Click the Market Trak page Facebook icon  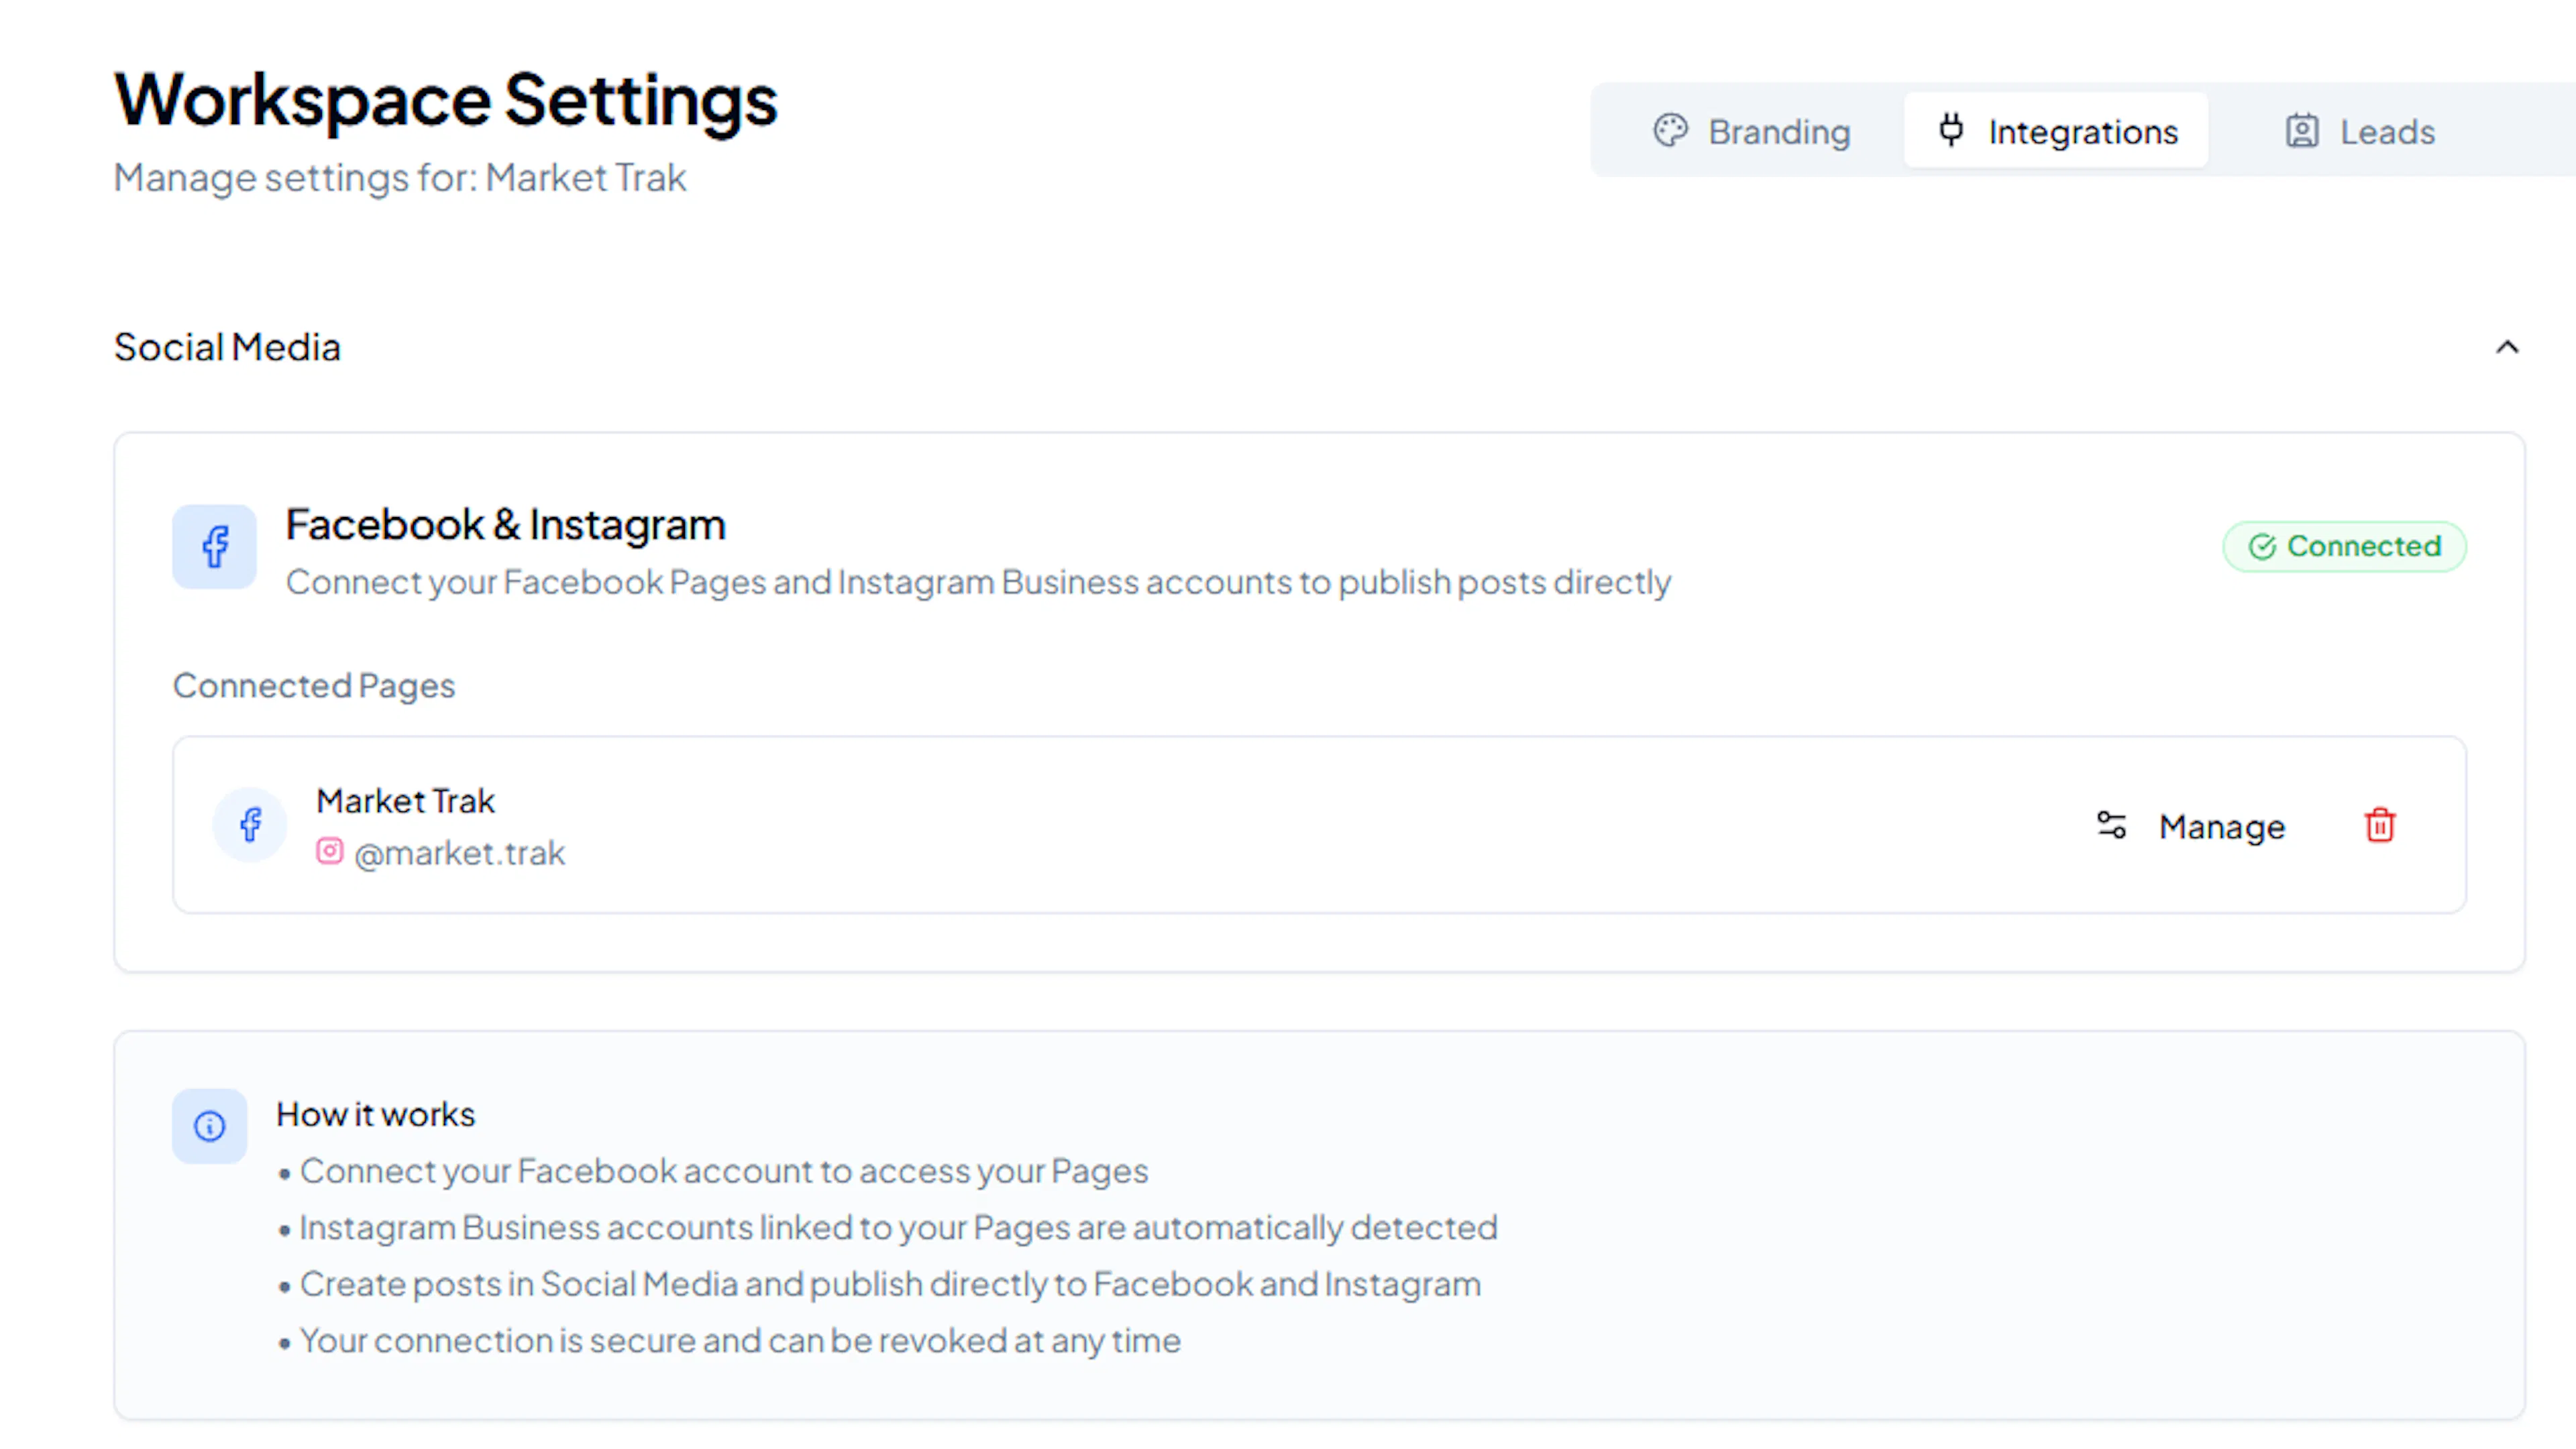point(250,825)
